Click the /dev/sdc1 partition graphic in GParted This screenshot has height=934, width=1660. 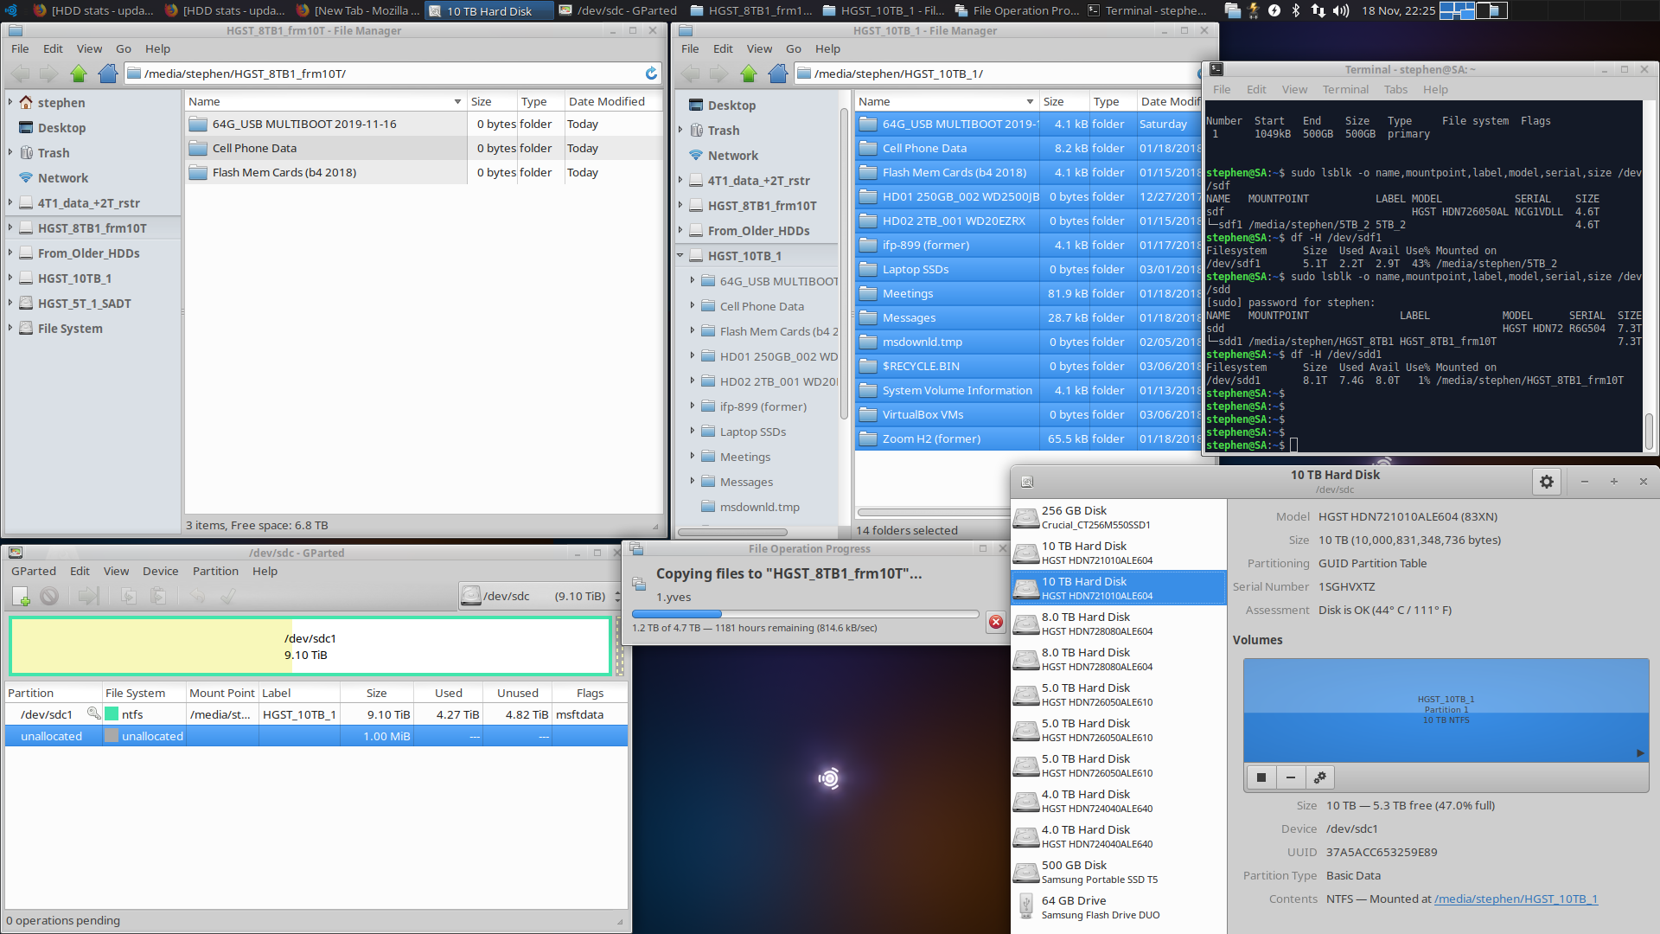coord(310,646)
